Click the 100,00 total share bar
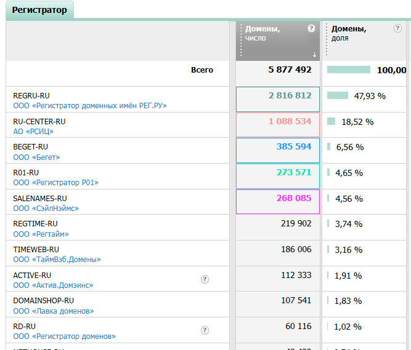 [349, 70]
